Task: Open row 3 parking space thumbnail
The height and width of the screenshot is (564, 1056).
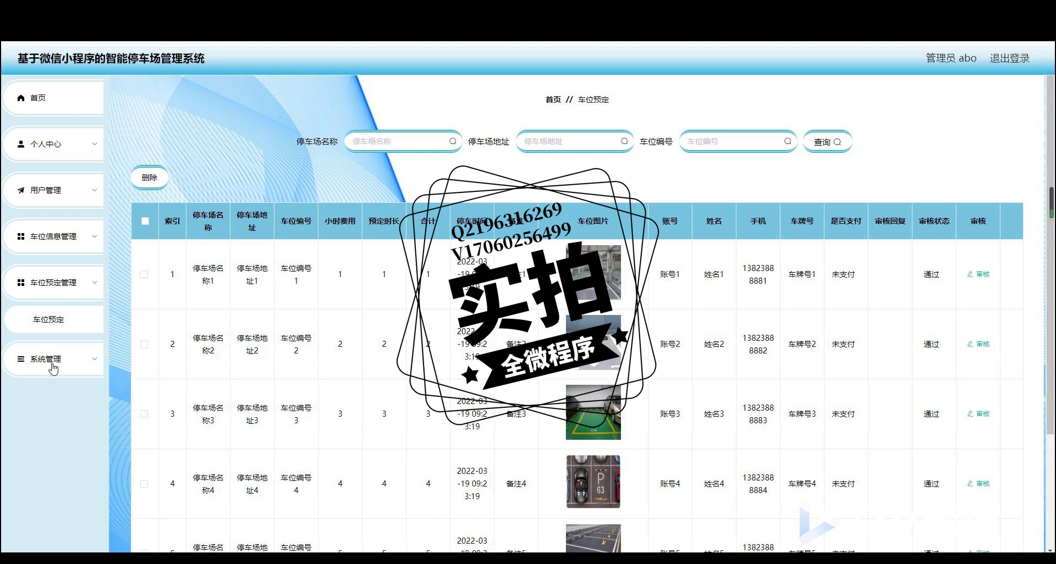Action: (593, 412)
